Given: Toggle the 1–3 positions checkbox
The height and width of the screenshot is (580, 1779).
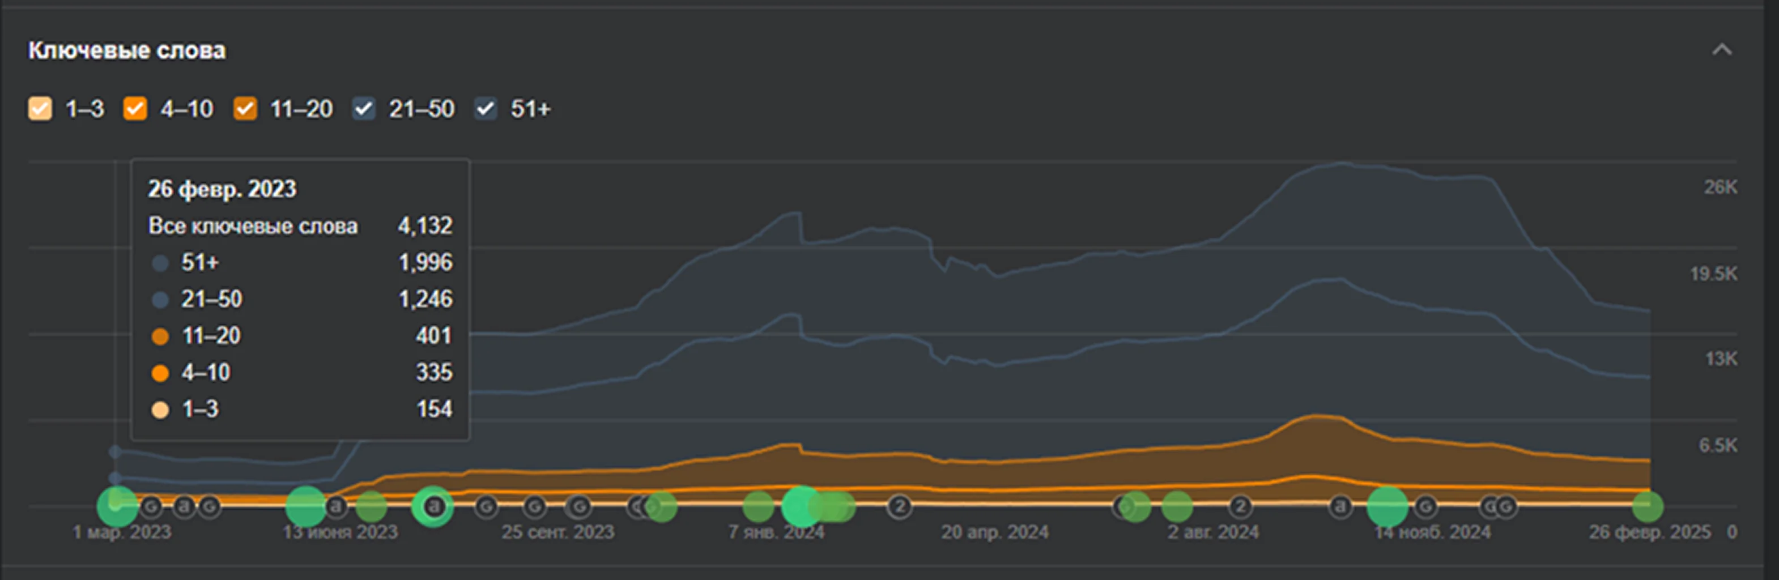Looking at the screenshot, I should click(x=40, y=108).
